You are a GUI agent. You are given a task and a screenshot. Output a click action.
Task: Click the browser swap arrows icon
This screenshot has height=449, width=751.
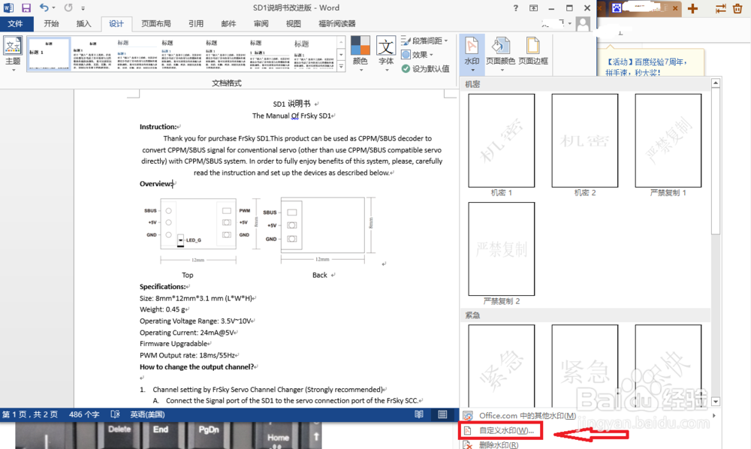(720, 8)
